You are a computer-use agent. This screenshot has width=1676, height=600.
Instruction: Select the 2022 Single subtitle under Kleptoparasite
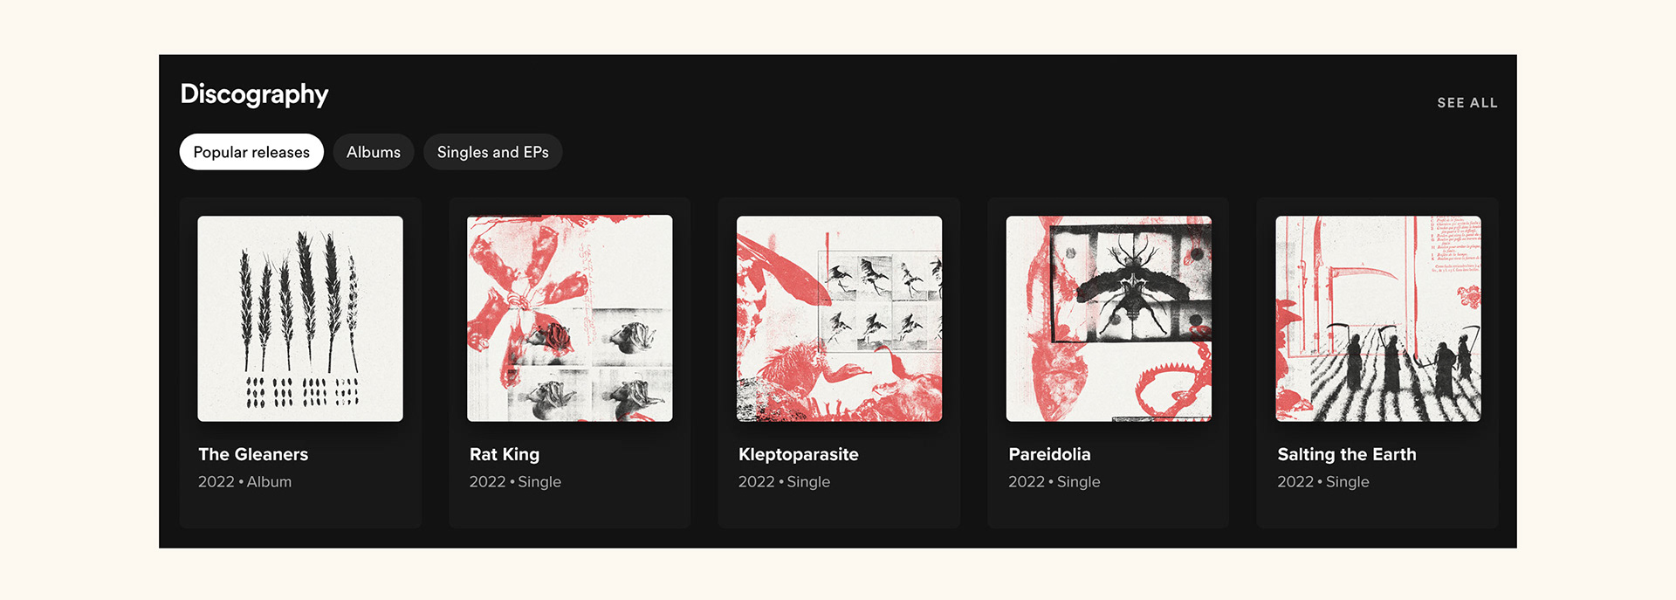tap(784, 482)
